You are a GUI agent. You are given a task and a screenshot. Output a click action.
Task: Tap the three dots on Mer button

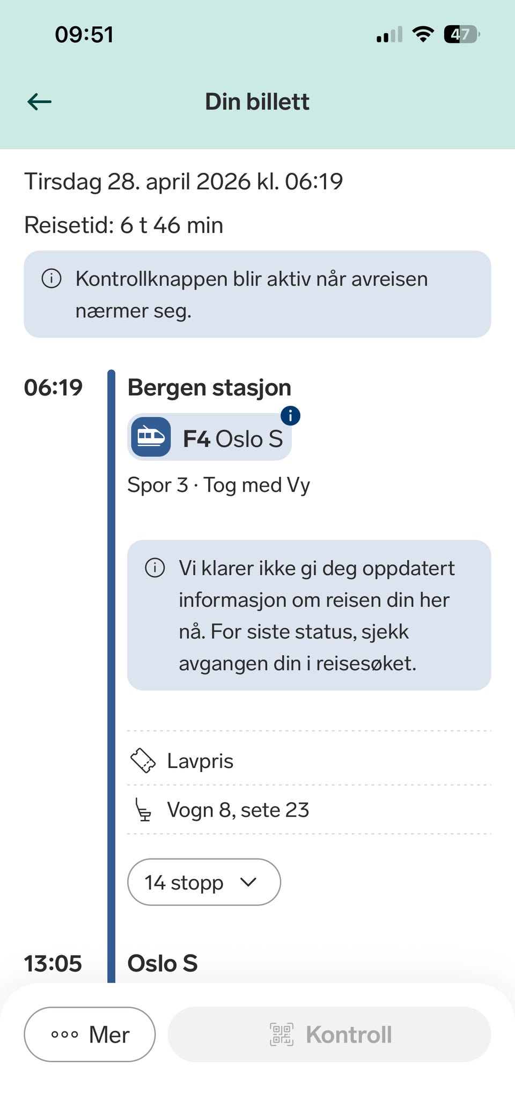[64, 1034]
